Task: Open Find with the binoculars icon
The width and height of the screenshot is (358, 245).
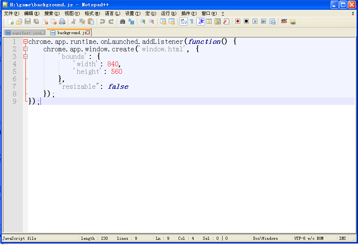Action: point(122,21)
